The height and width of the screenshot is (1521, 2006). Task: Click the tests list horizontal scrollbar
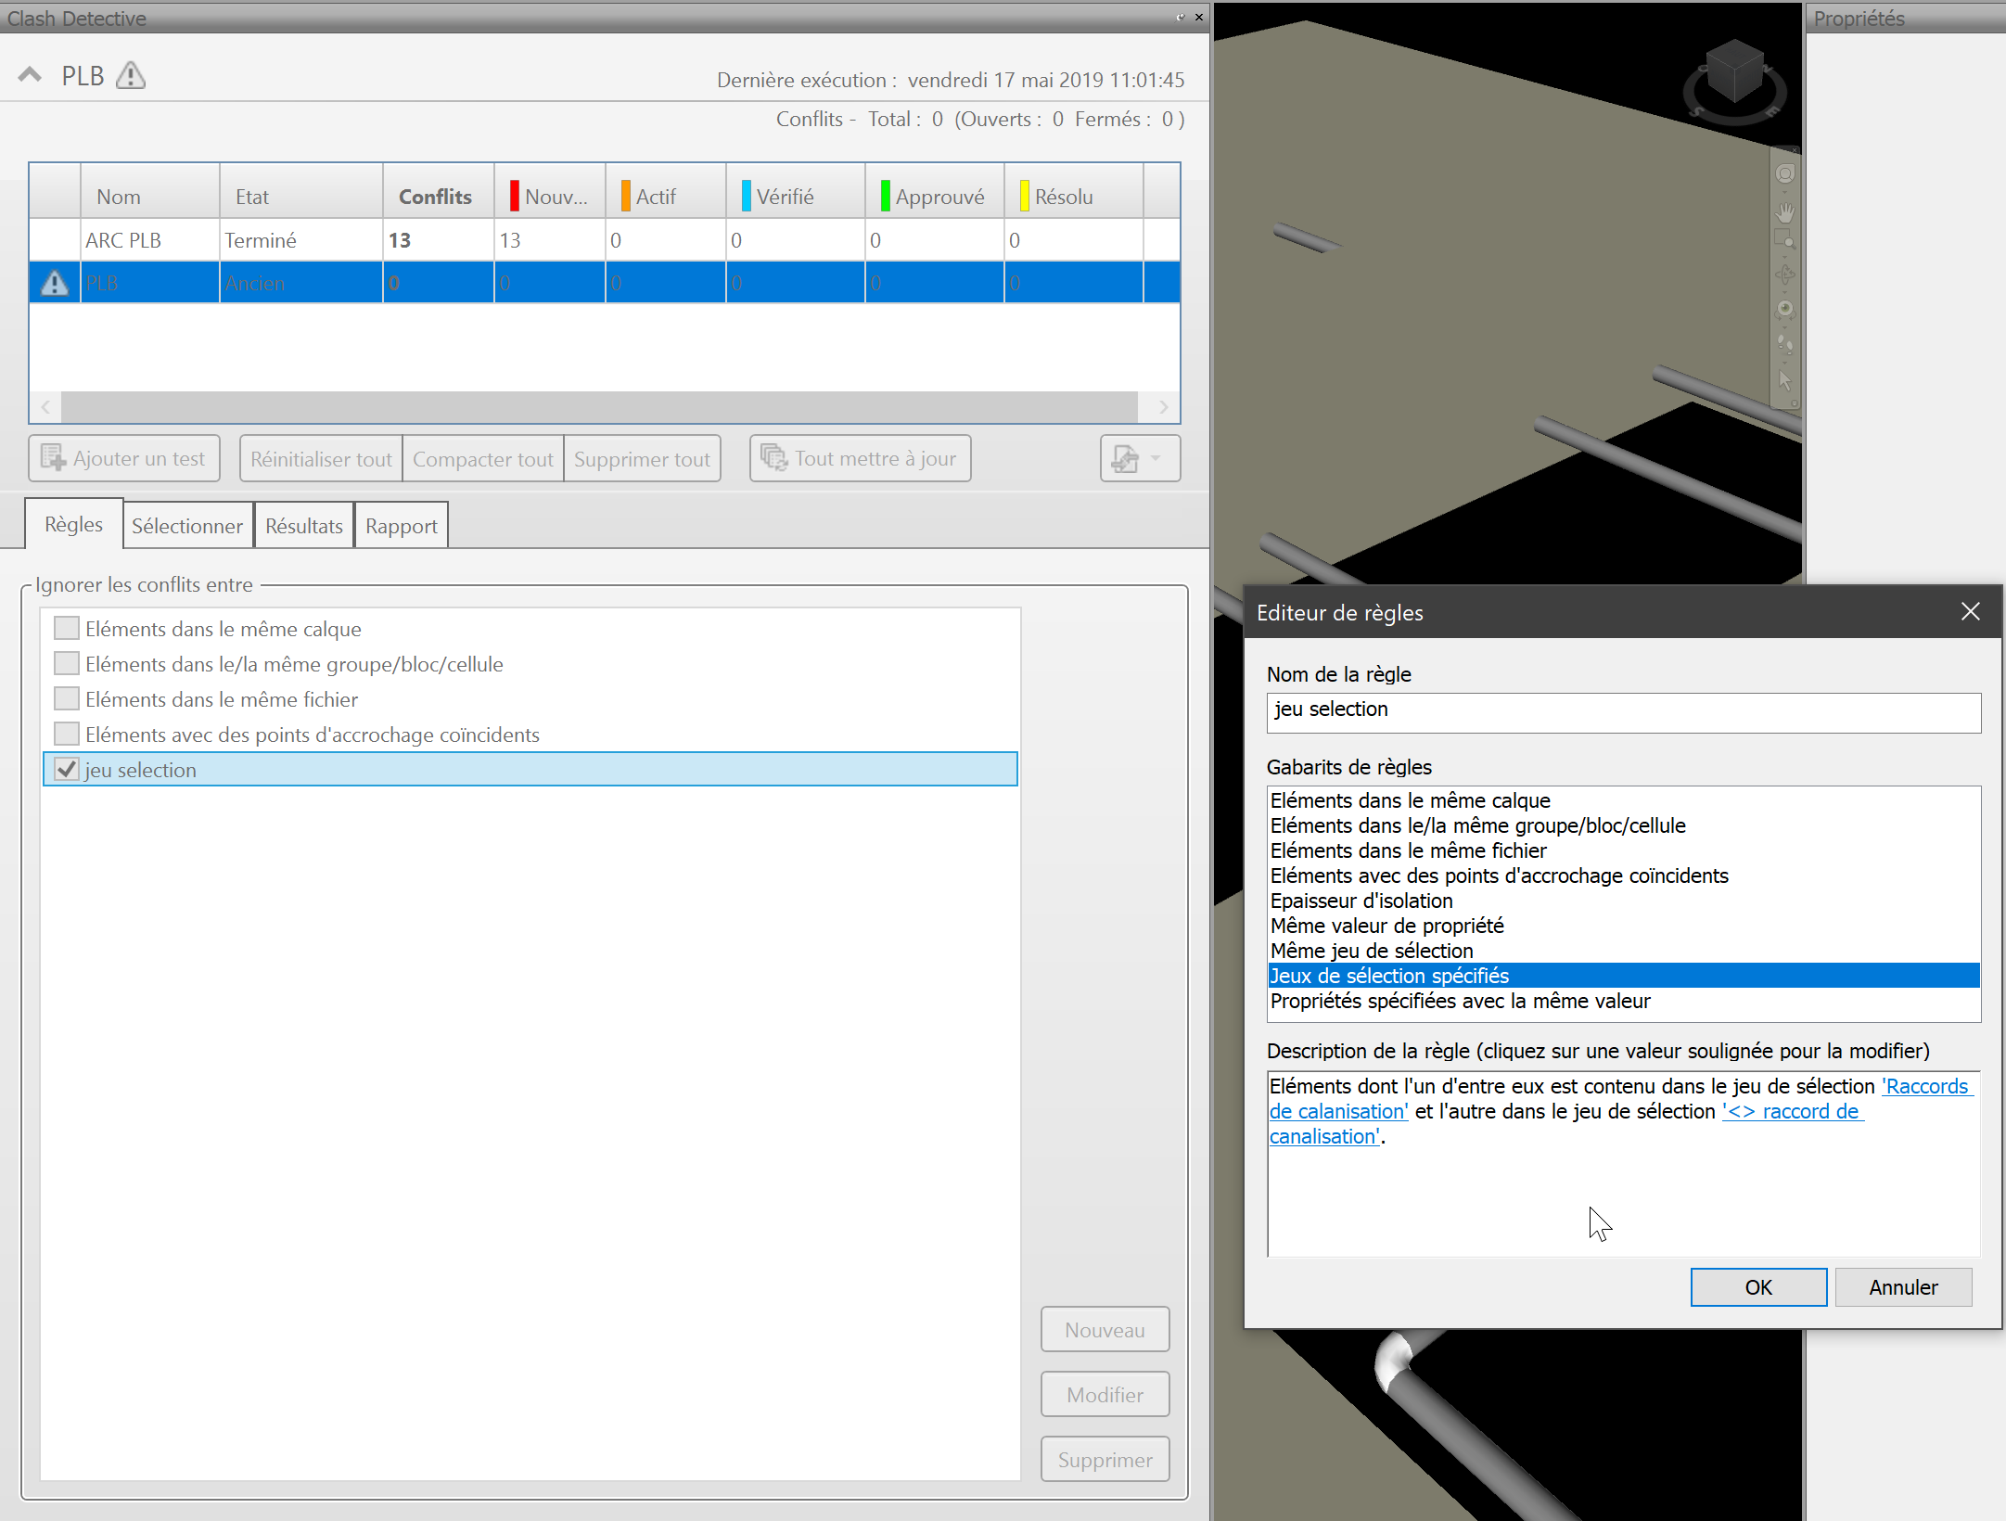598,407
